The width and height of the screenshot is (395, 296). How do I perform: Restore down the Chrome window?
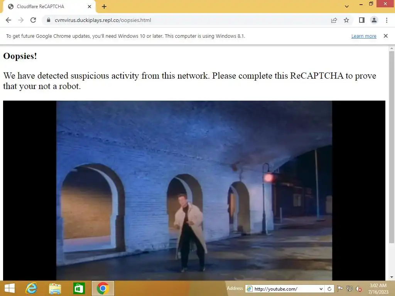[x=371, y=4]
